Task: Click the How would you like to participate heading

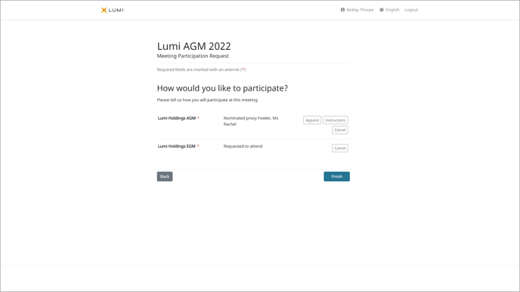Action: click(x=222, y=88)
